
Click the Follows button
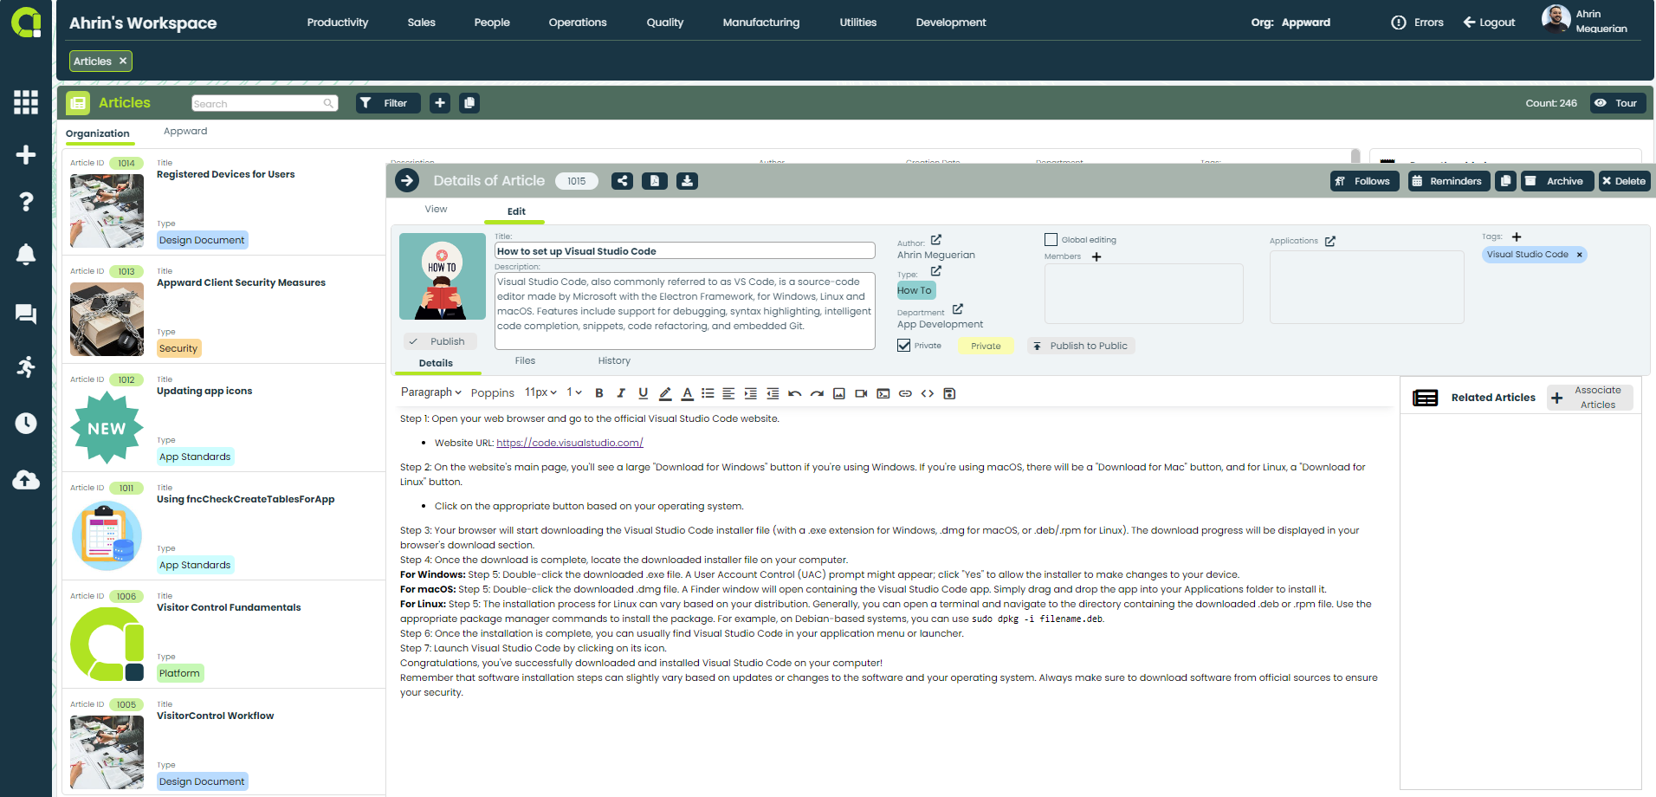pos(1365,181)
